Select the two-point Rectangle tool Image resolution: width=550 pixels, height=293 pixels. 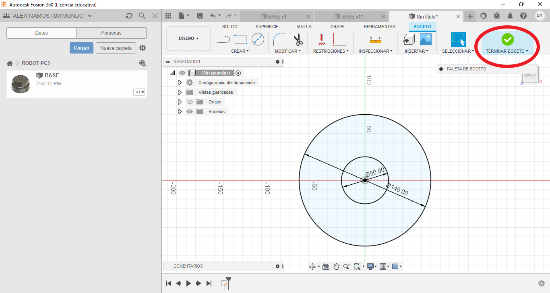240,39
